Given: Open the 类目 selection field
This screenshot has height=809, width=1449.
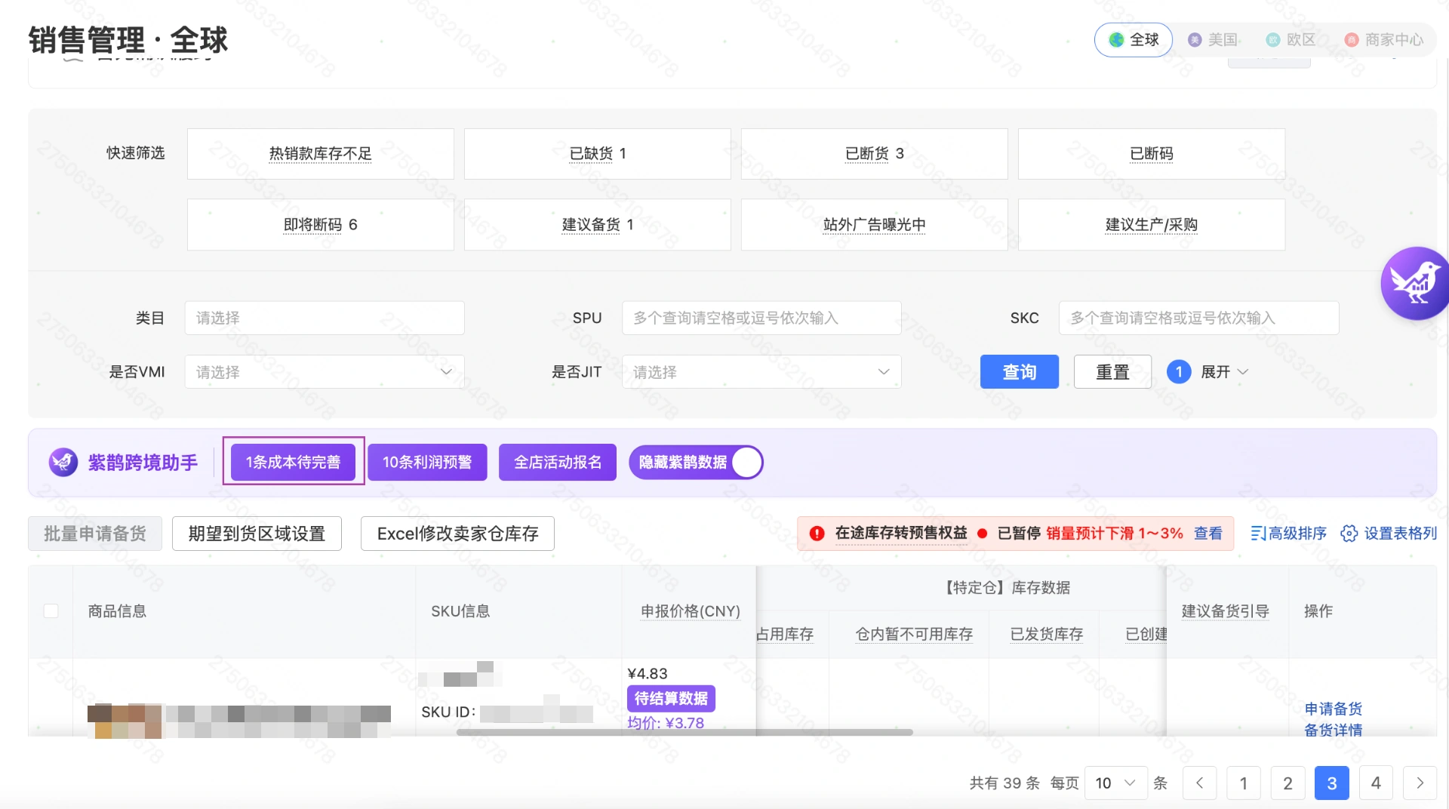Looking at the screenshot, I should pos(325,318).
